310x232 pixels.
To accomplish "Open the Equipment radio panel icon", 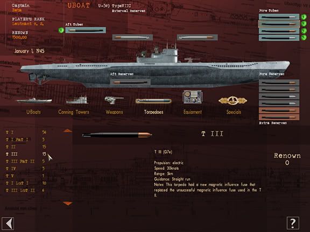I will tap(192, 97).
